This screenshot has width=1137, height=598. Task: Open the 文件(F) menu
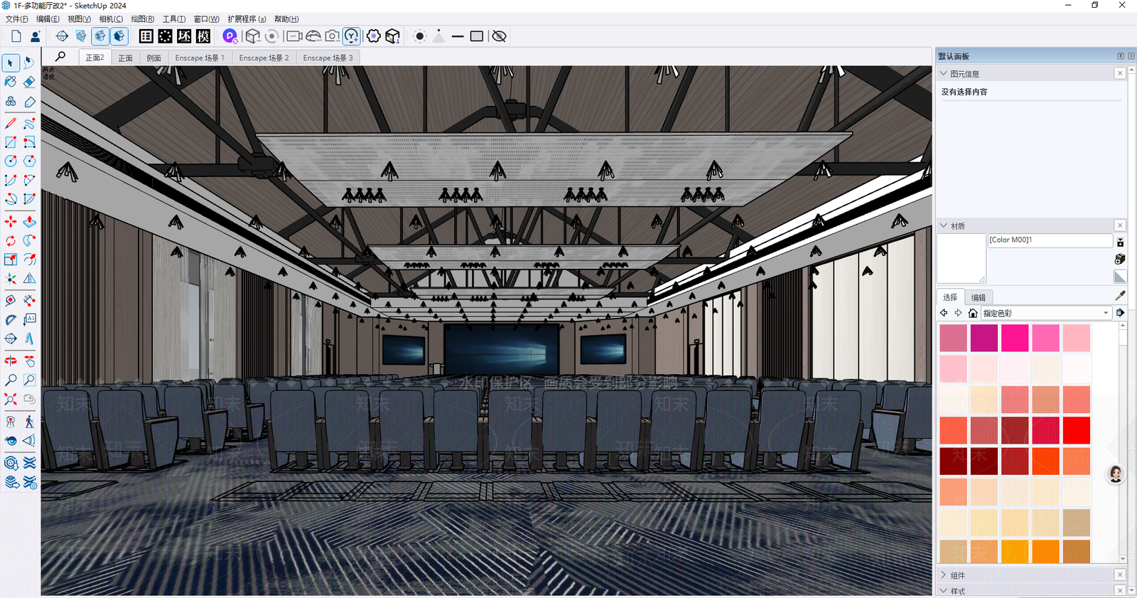point(17,19)
